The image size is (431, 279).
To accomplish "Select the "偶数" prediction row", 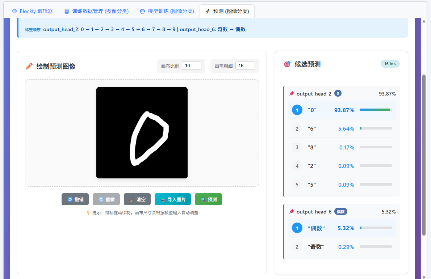I will point(342,228).
